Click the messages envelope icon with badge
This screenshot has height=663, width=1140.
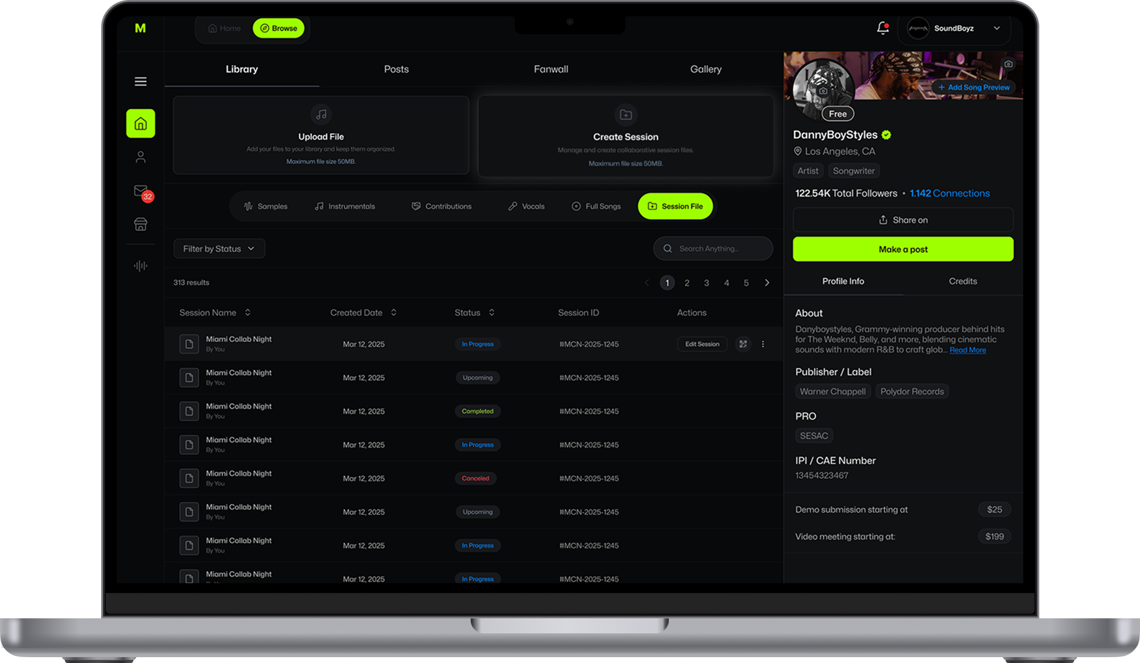click(140, 191)
